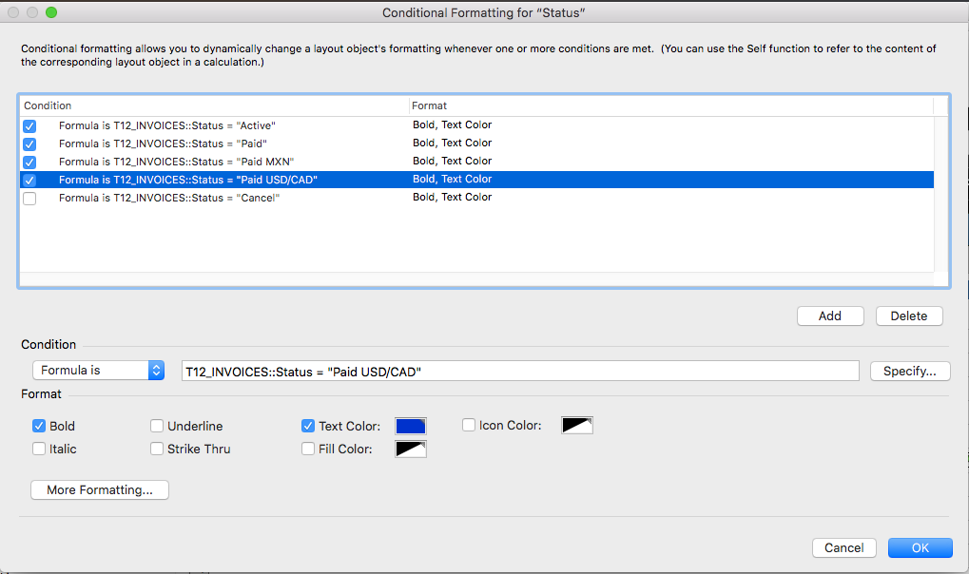Open More Formatting options

click(100, 490)
